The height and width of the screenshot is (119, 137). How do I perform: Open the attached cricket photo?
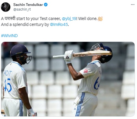[68, 79]
